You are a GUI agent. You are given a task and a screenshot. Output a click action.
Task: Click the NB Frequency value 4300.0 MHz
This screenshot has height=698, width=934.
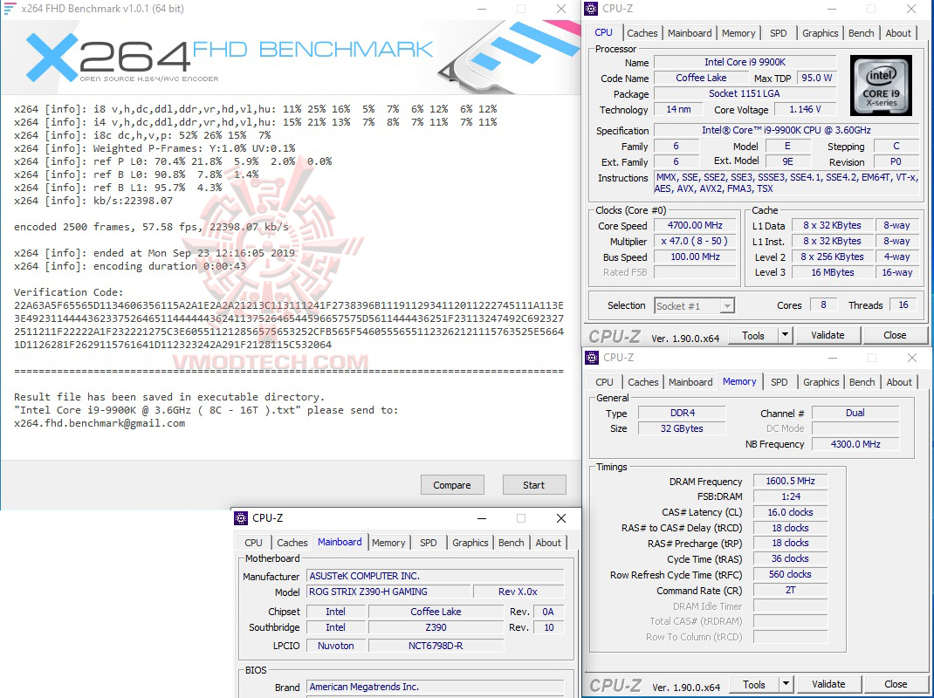point(855,444)
